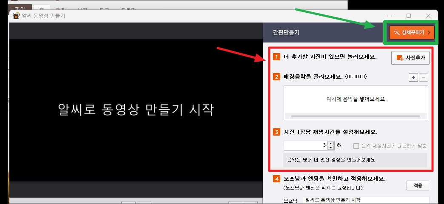Screen dimensions: 444x204
Task: Remove background music with the minus button
Action: (x=423, y=77)
